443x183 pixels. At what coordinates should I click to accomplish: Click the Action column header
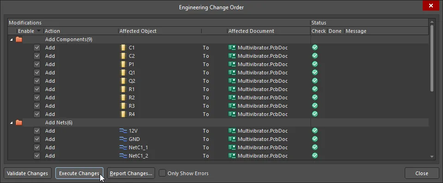pyautogui.click(x=81, y=31)
